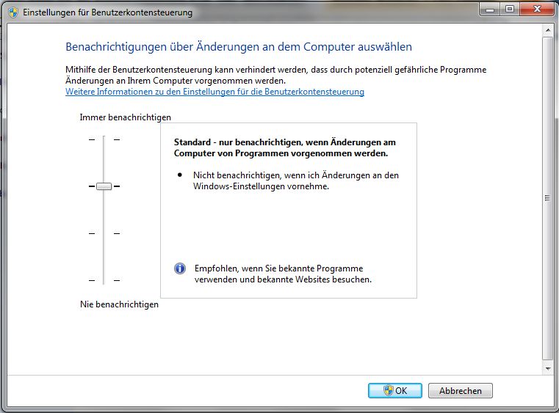Open link Weitere Informationen zu den Einstellungen
The width and height of the screenshot is (559, 413).
[x=214, y=92]
